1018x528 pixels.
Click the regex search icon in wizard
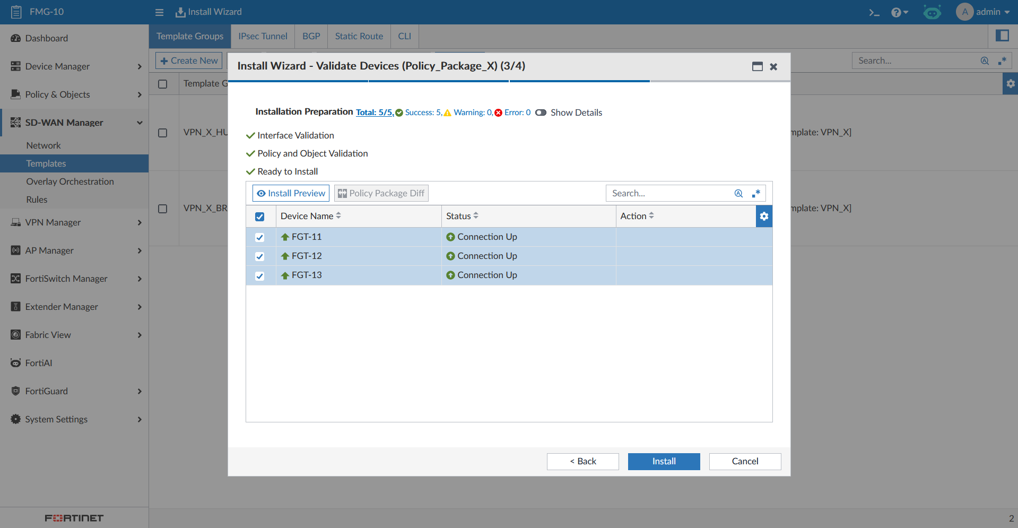click(x=756, y=193)
